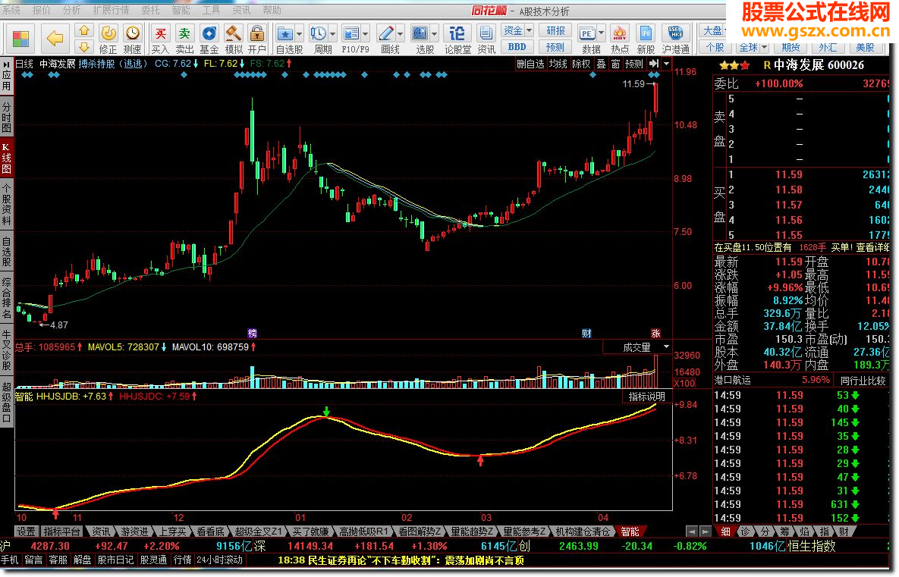Toggle 除权 ex-rights adjustment
899x577 pixels.
coord(581,64)
